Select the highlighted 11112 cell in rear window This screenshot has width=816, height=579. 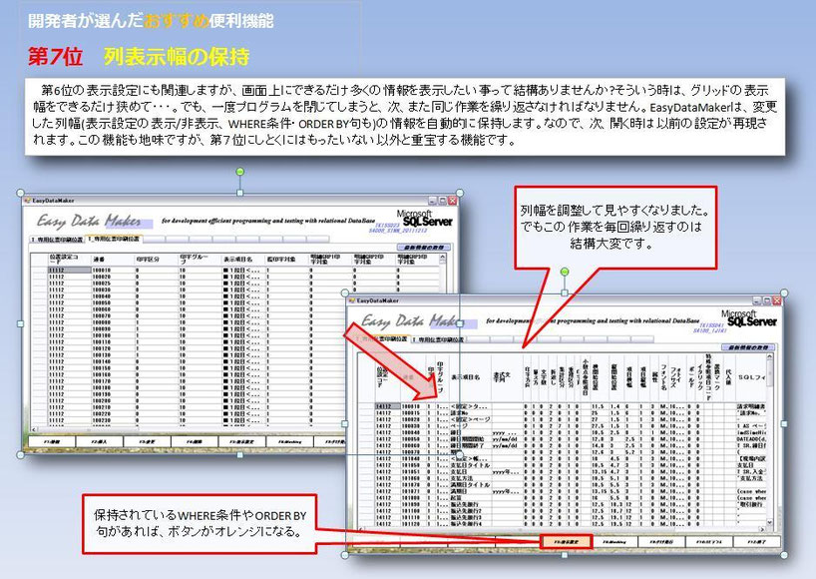click(69, 271)
